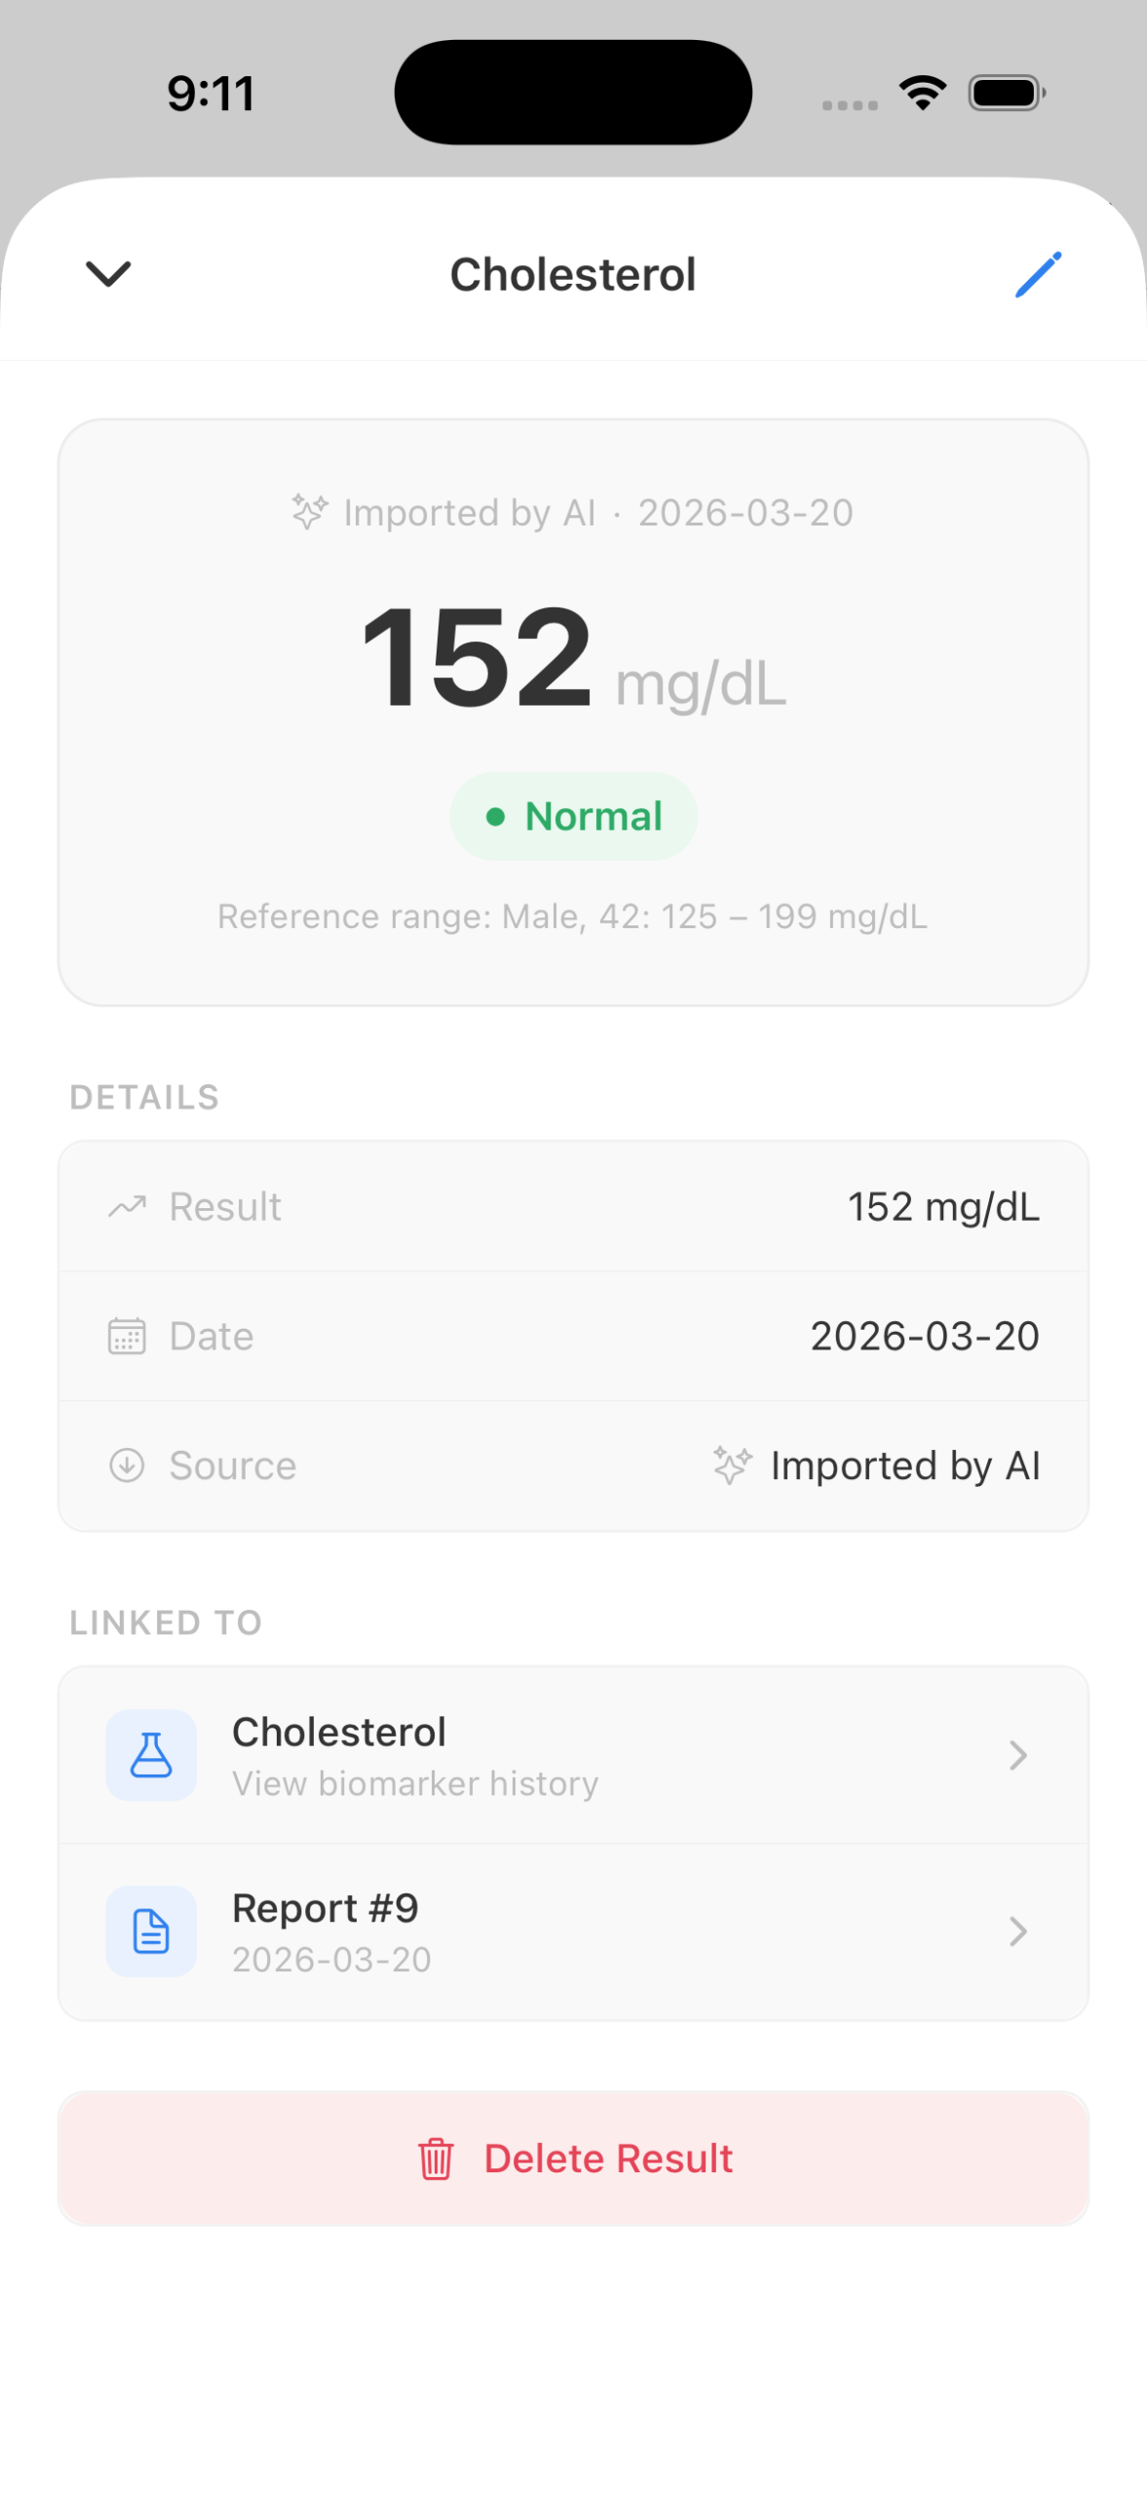This screenshot has height=2496, width=1147.
Task: Tap the trend icon in the Result row
Action: (127, 1206)
